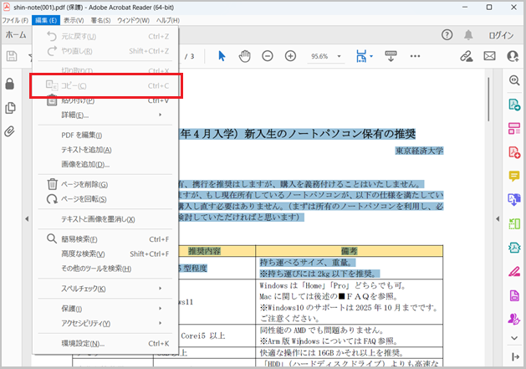Collapse right tools pane arrow
This screenshot has height=369, width=526.
pos(498,219)
